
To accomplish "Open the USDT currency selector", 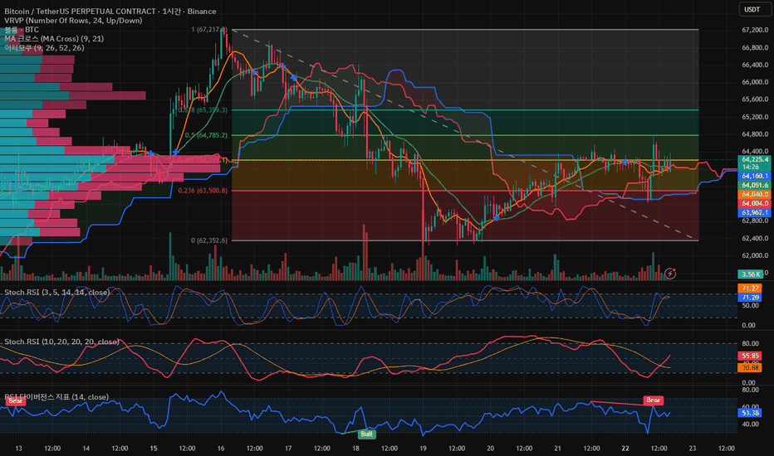I will [752, 9].
